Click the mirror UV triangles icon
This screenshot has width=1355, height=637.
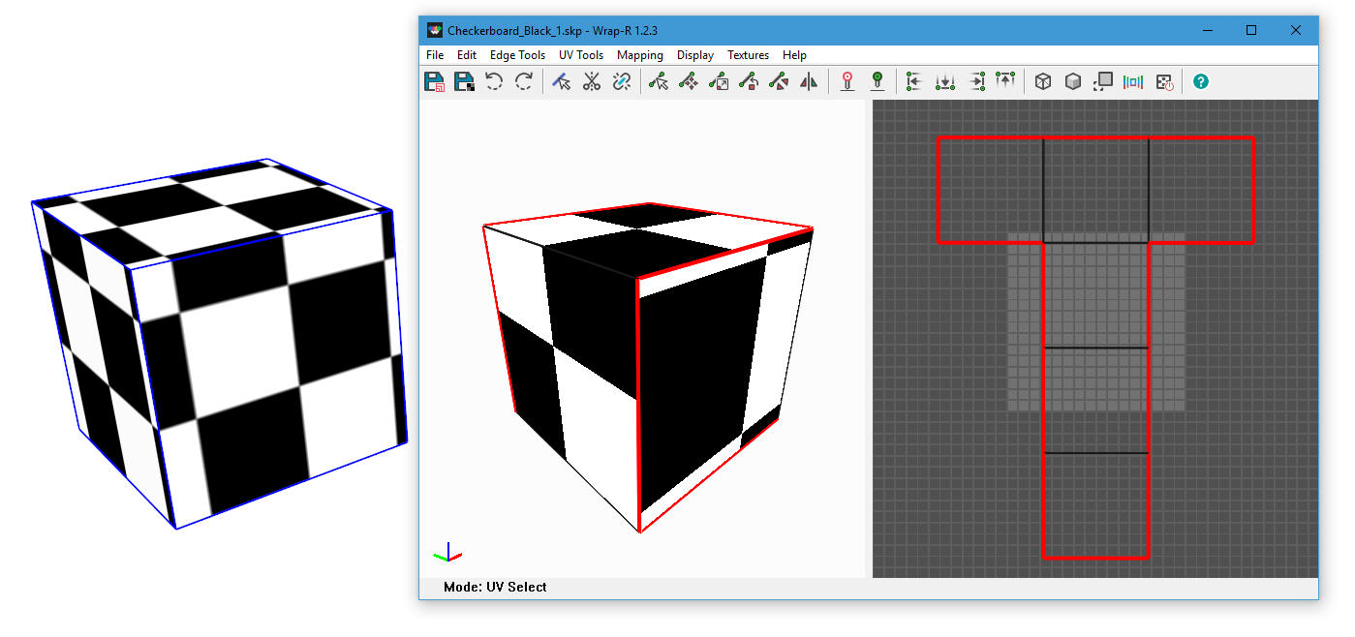(809, 82)
